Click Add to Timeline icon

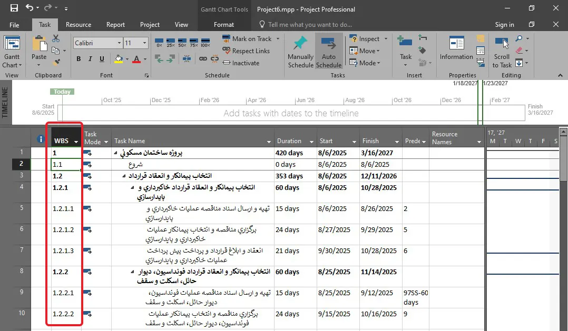[x=481, y=63]
